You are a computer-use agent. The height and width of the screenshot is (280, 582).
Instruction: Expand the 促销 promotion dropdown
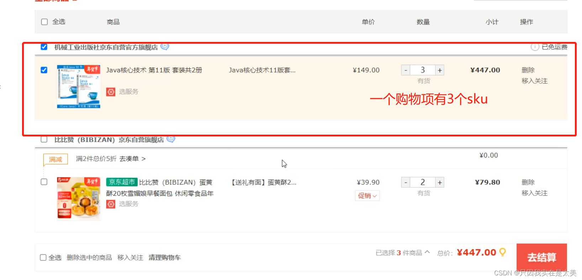click(x=367, y=196)
